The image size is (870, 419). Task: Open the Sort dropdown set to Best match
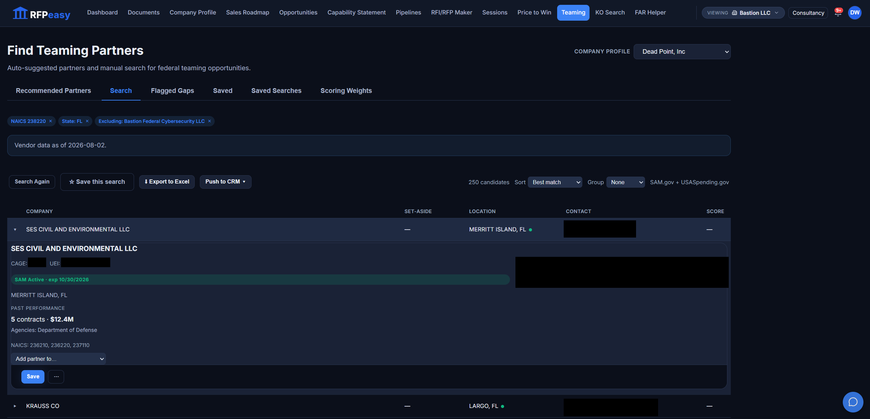click(555, 182)
